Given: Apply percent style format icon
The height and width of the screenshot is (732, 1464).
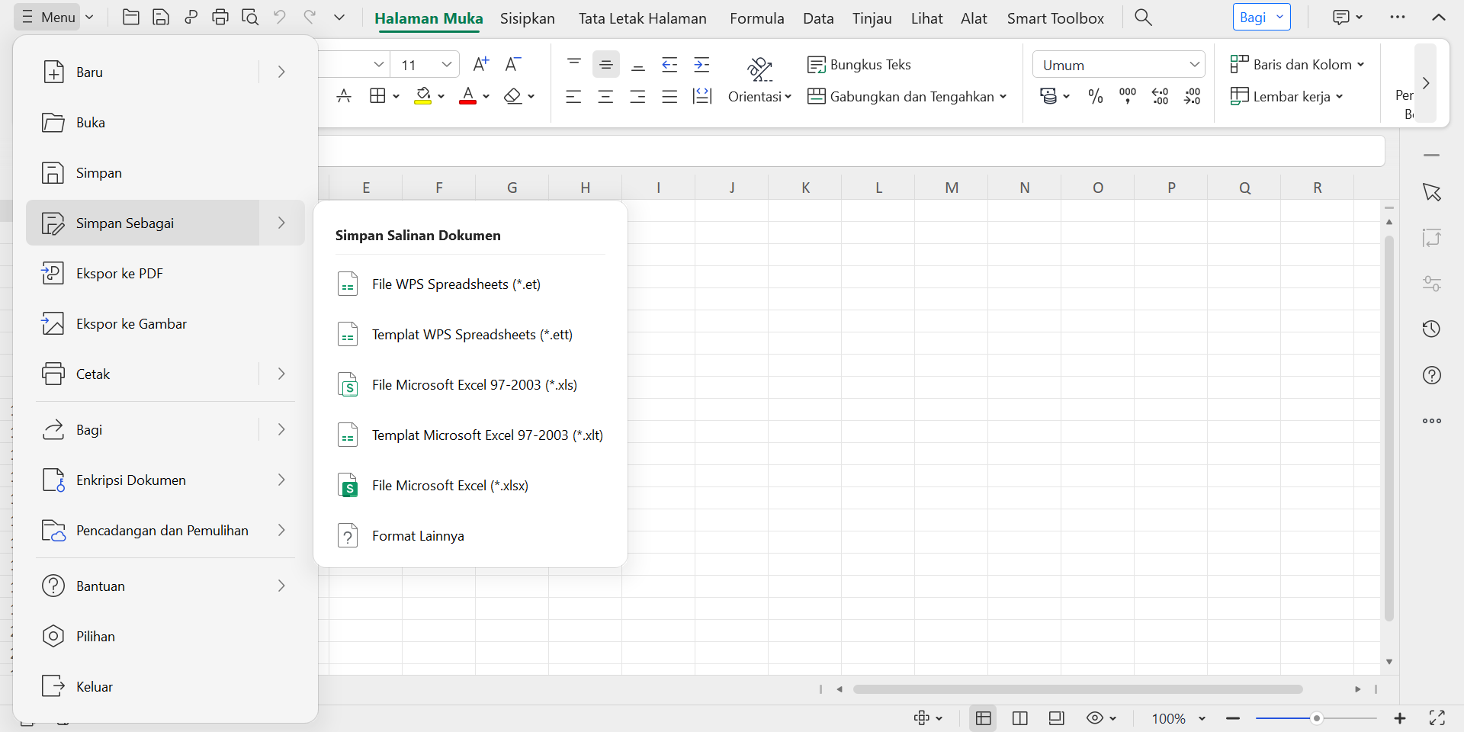Looking at the screenshot, I should point(1096,96).
